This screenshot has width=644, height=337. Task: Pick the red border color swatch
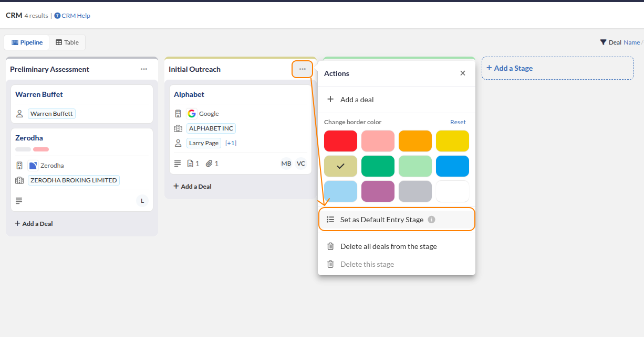click(x=340, y=141)
